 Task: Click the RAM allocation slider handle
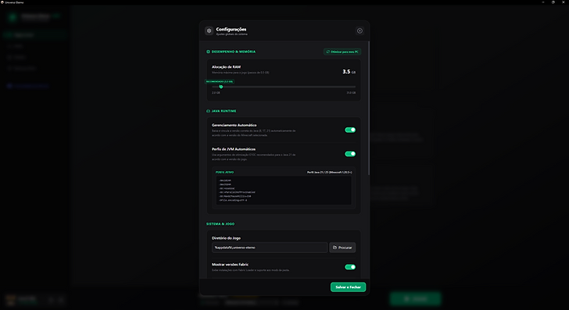tap(221, 87)
